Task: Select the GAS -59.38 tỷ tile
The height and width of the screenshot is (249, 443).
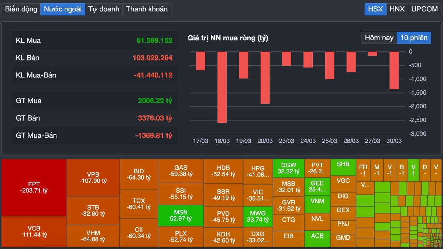Action: [181, 171]
